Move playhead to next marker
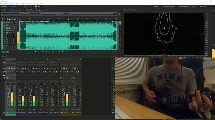 (x=56, y=52)
